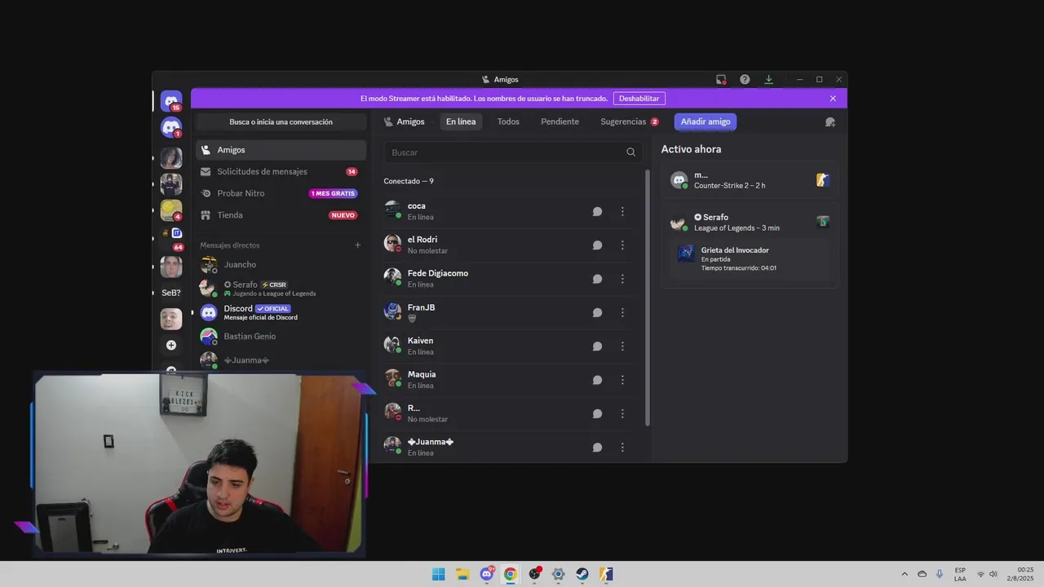The image size is (1044, 587).
Task: Select Amigos in the left panel
Action: point(281,150)
